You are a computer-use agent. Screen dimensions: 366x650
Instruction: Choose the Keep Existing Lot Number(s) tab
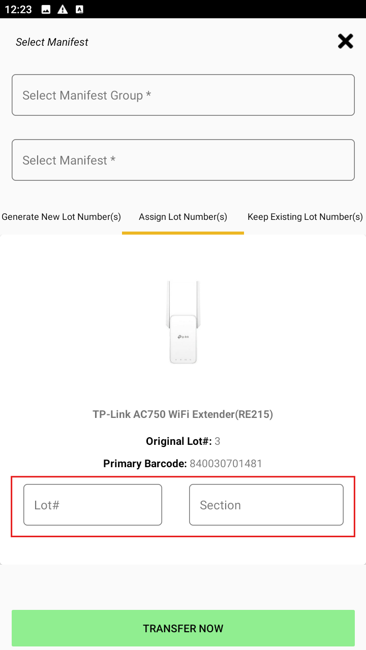click(305, 217)
